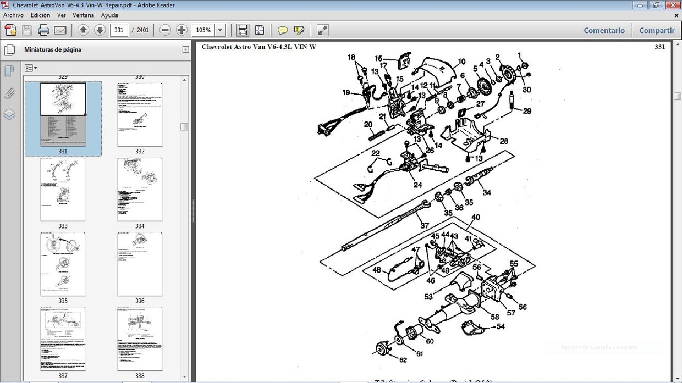Screen dimensions: 682x383
Task: Open the Ventana menu
Action: coord(83,15)
